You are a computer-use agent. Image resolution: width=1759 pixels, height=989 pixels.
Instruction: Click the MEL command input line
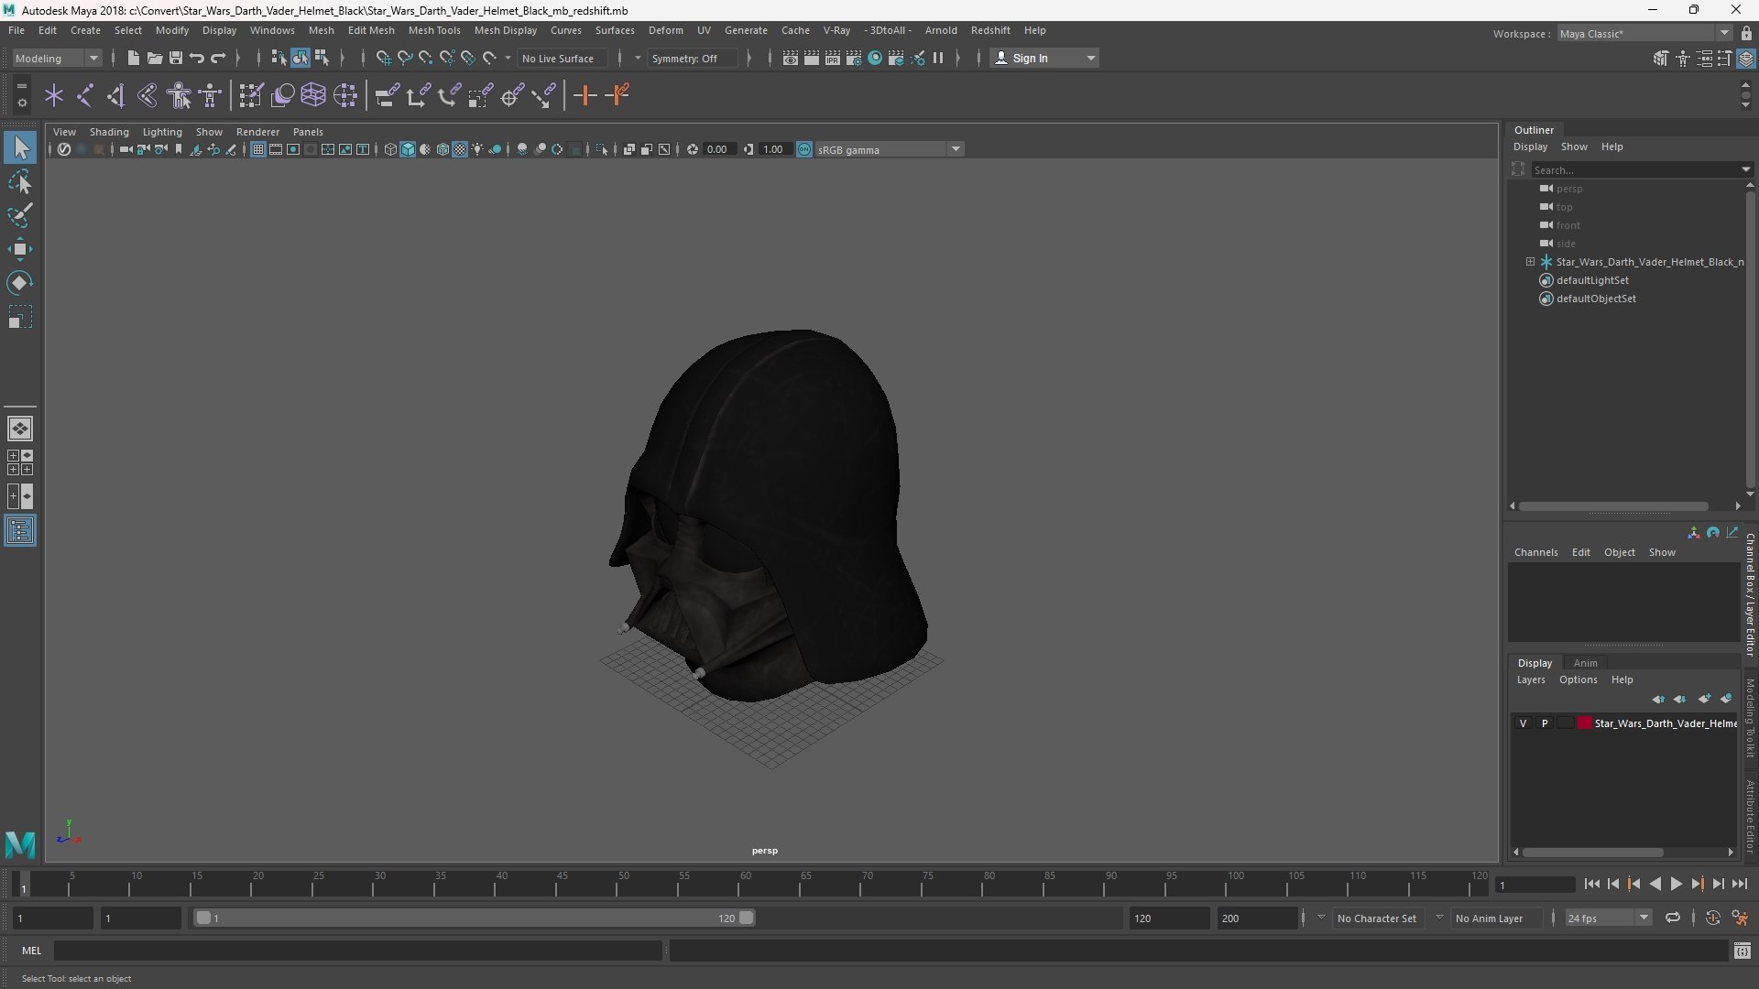[x=357, y=951]
